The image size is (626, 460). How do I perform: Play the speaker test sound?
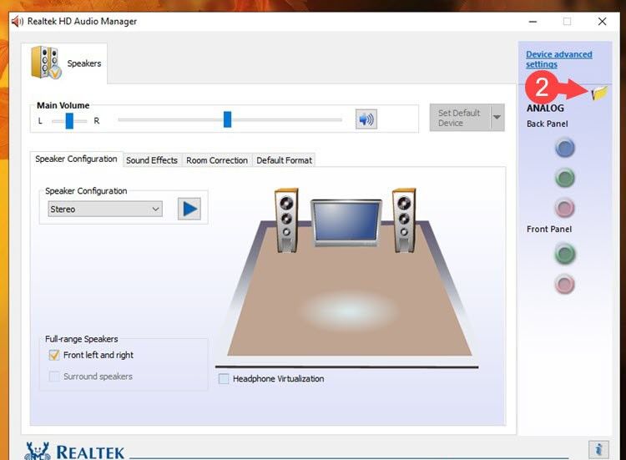tap(189, 209)
